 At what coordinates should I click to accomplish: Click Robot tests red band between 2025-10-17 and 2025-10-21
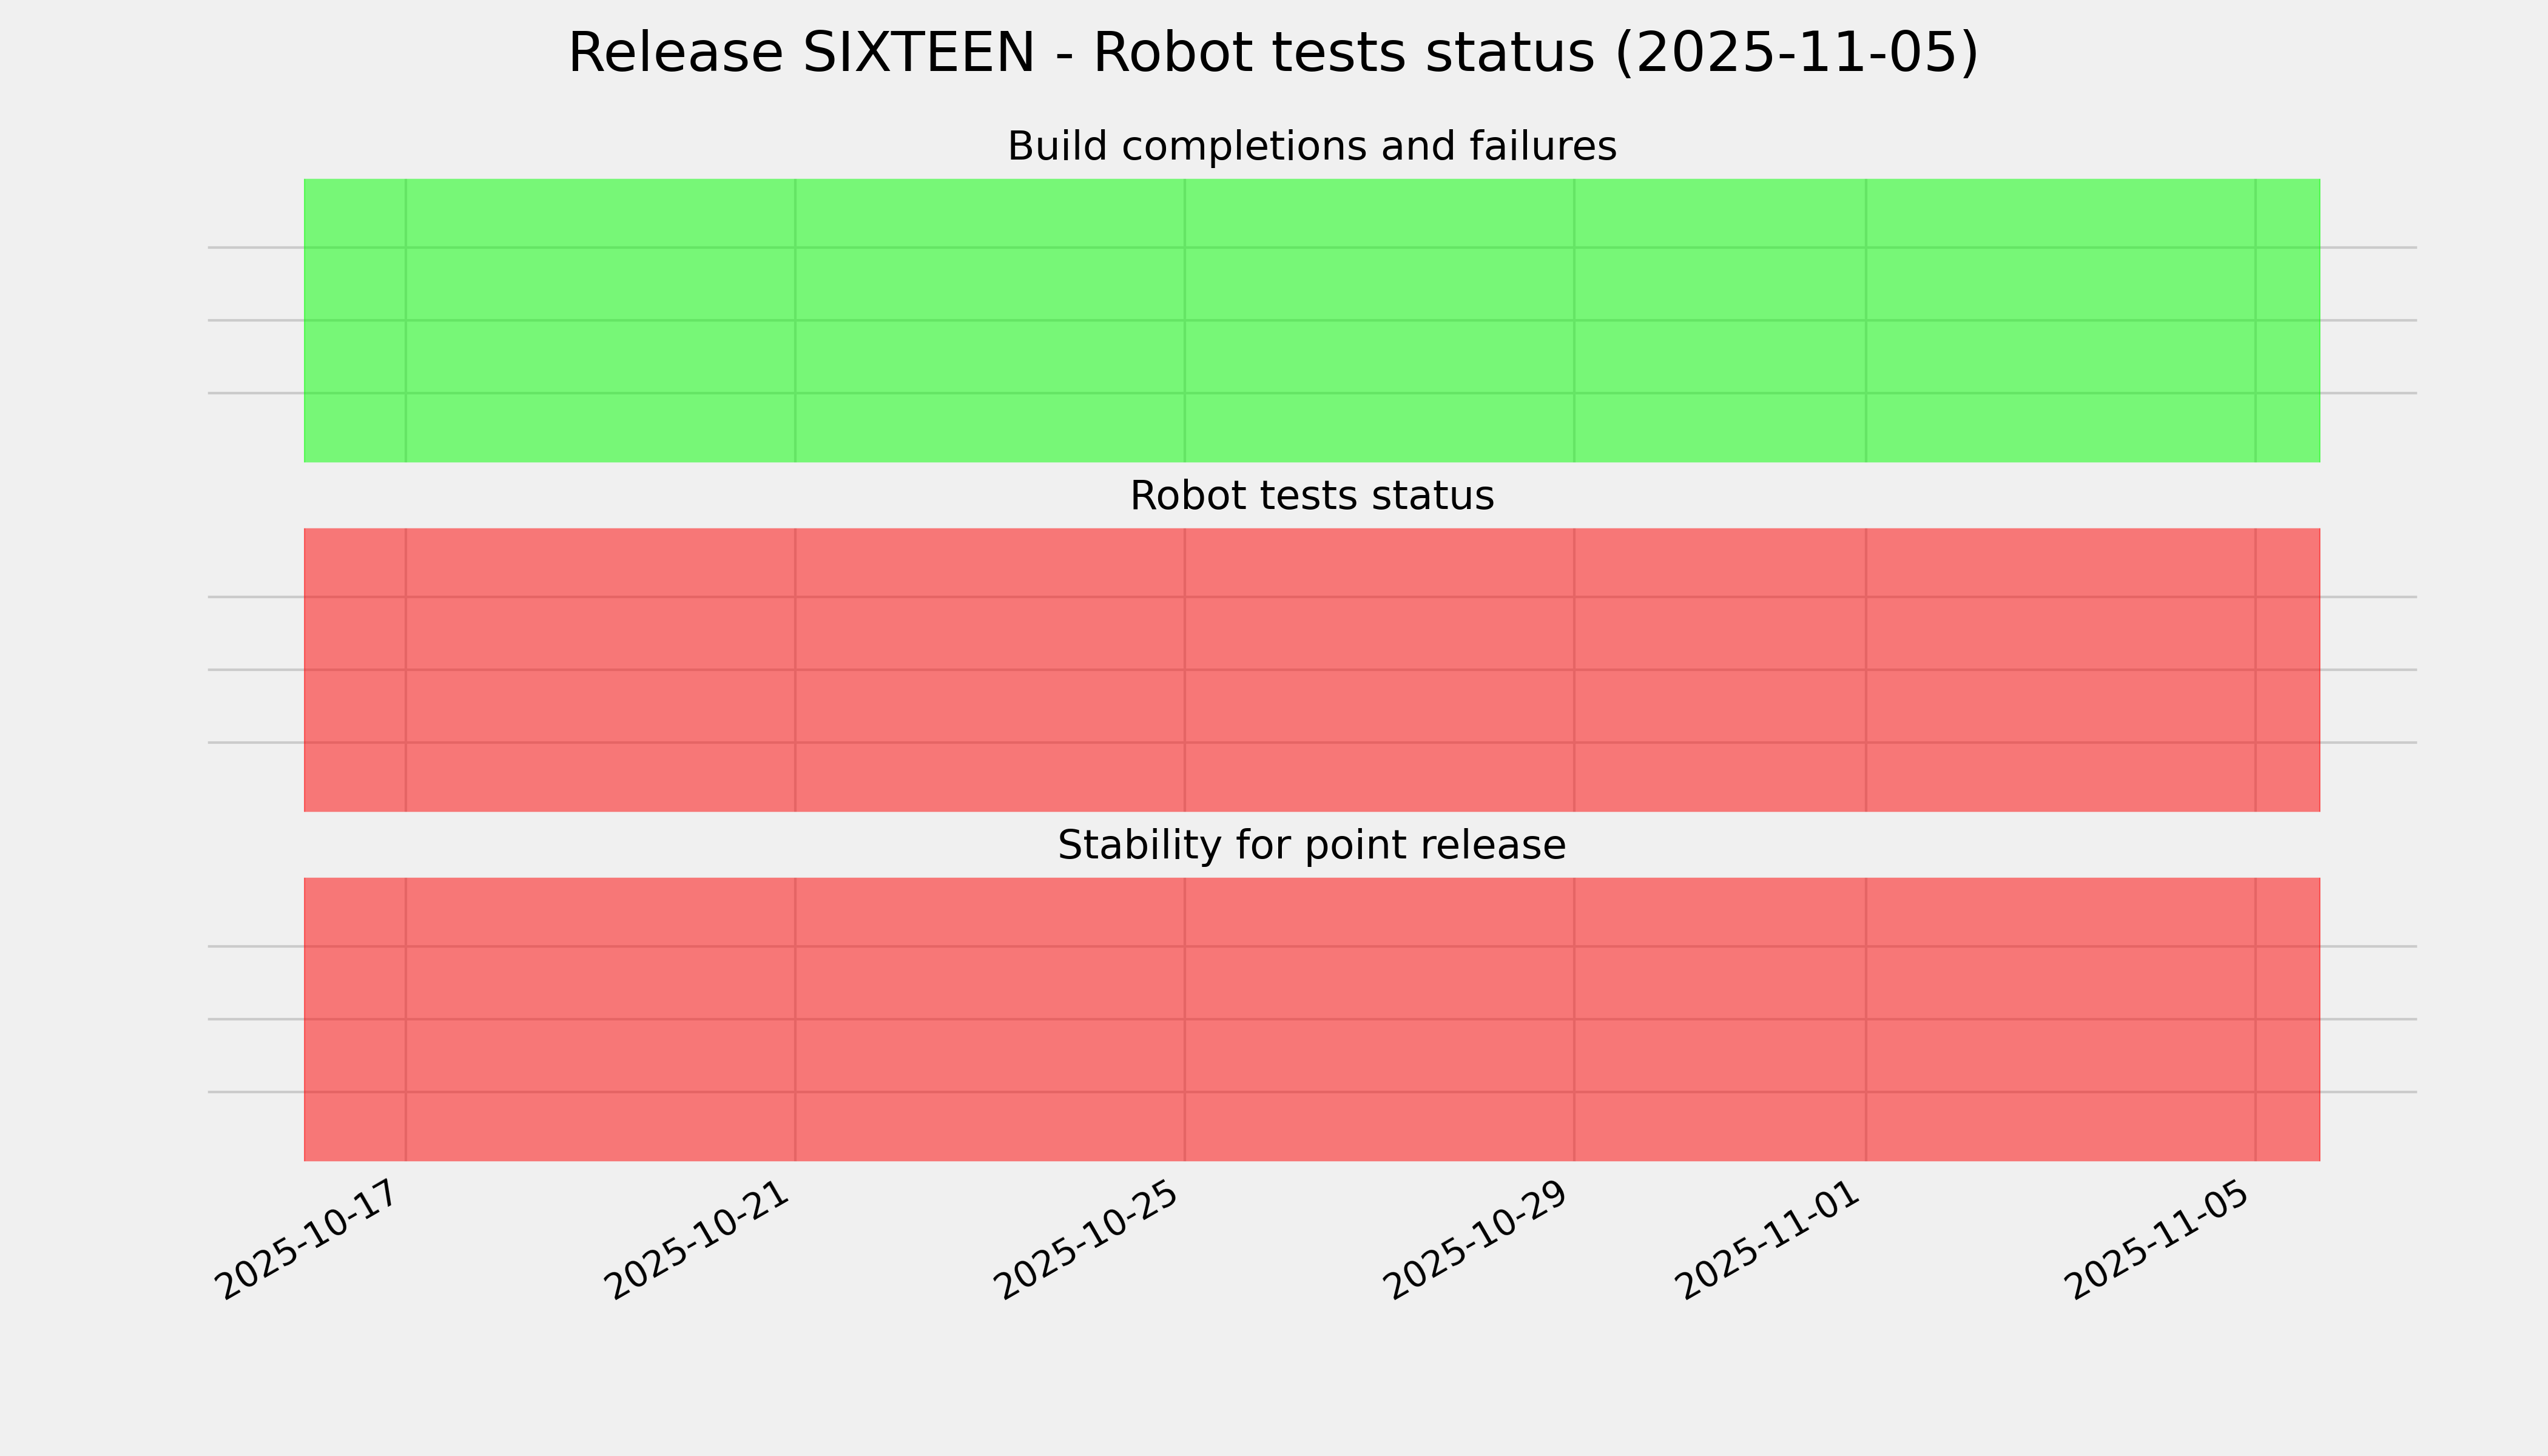[x=600, y=670]
